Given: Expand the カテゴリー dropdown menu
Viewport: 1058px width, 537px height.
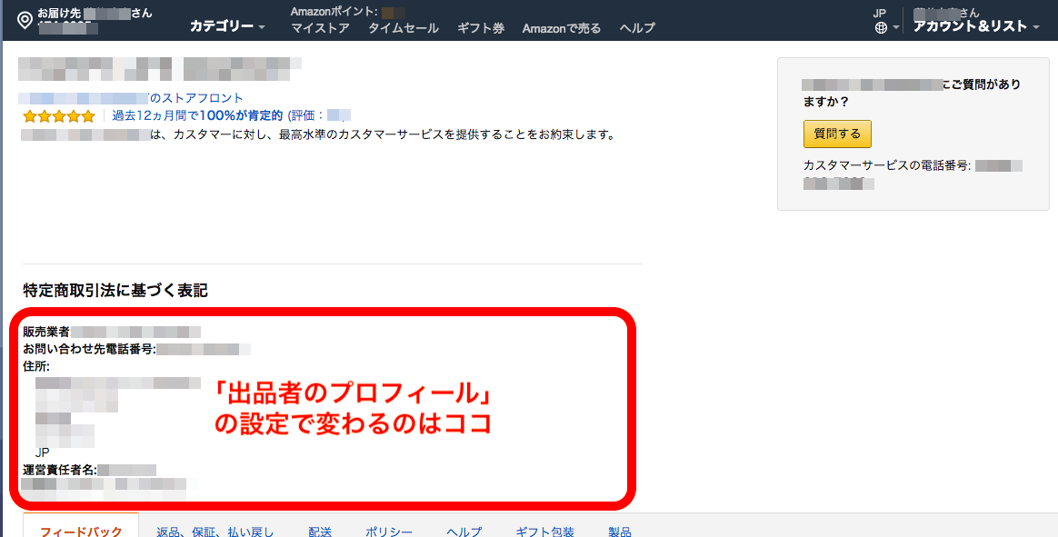Looking at the screenshot, I should 227,26.
